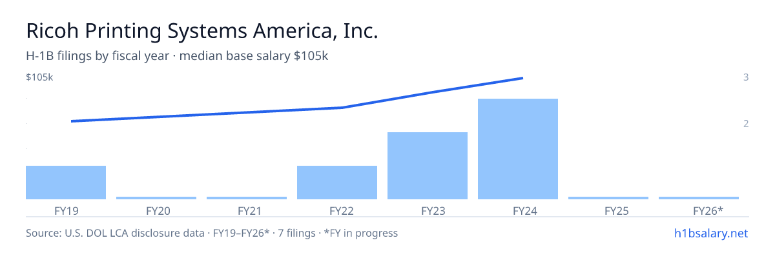Click the FY22 filings bar
Screen dimensions: 775x258
coord(337,183)
